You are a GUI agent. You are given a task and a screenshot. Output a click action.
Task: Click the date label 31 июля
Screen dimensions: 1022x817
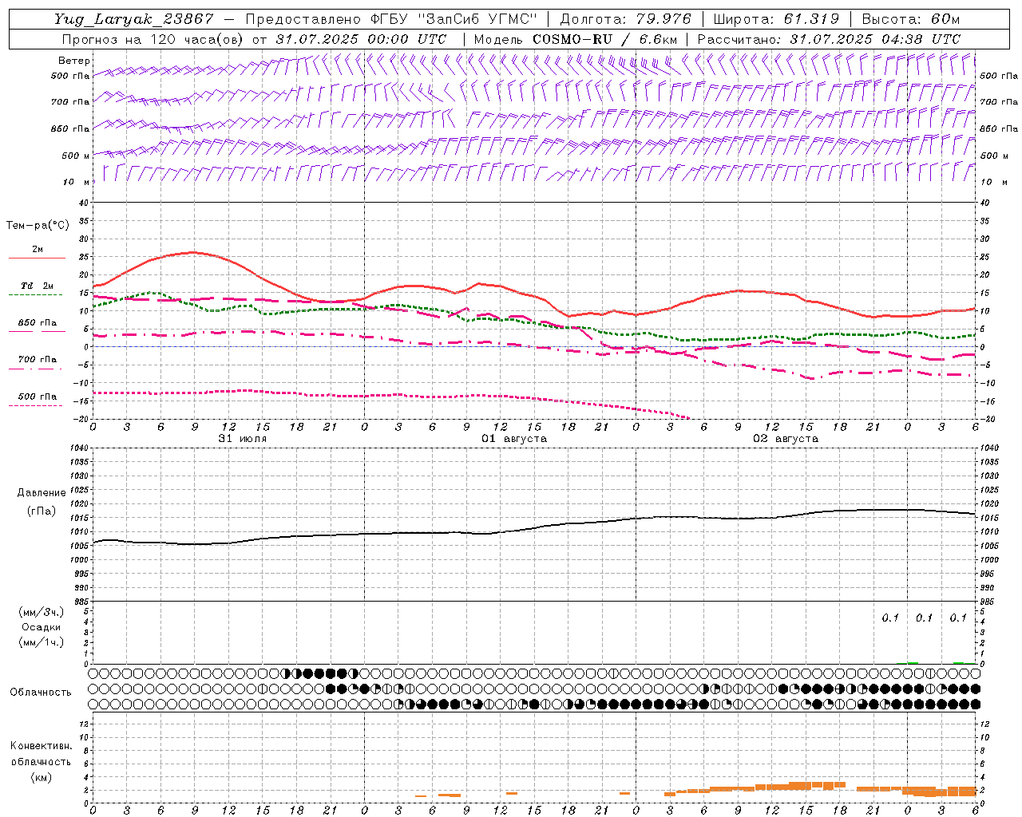tap(243, 439)
